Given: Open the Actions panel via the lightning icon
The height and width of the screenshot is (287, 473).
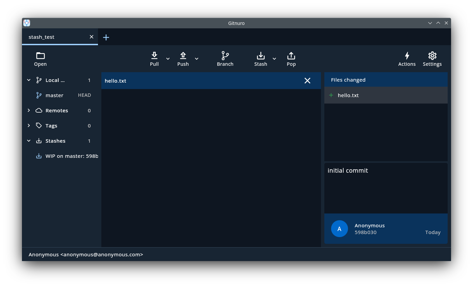Looking at the screenshot, I should coord(407,59).
